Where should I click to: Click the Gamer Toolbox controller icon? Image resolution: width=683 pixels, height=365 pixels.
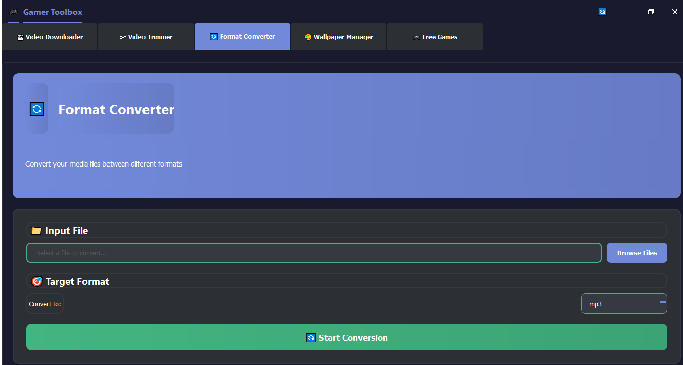click(14, 12)
